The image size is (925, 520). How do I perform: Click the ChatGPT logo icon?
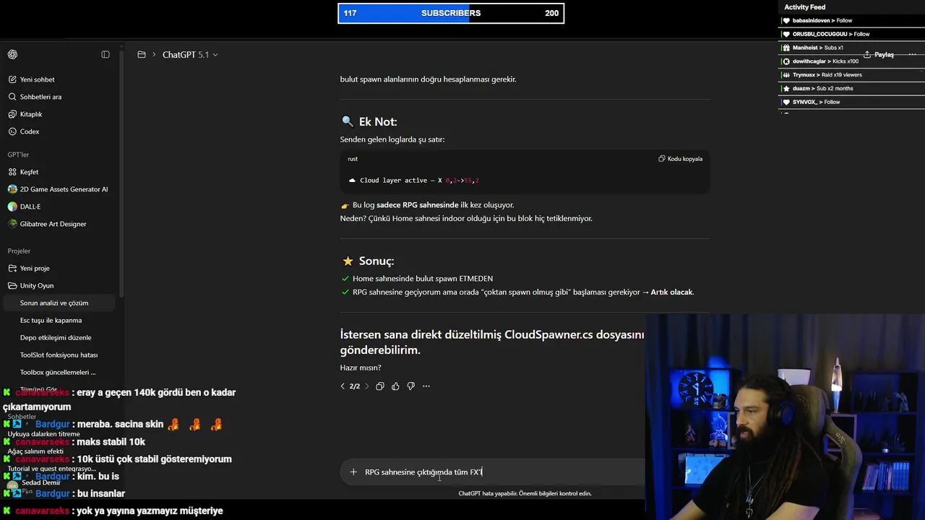click(x=12, y=55)
